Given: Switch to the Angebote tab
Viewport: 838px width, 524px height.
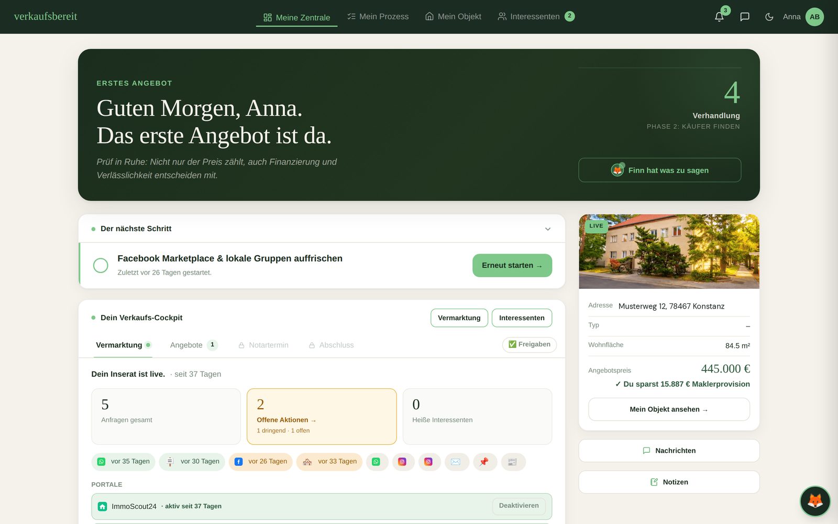Looking at the screenshot, I should click(x=193, y=345).
